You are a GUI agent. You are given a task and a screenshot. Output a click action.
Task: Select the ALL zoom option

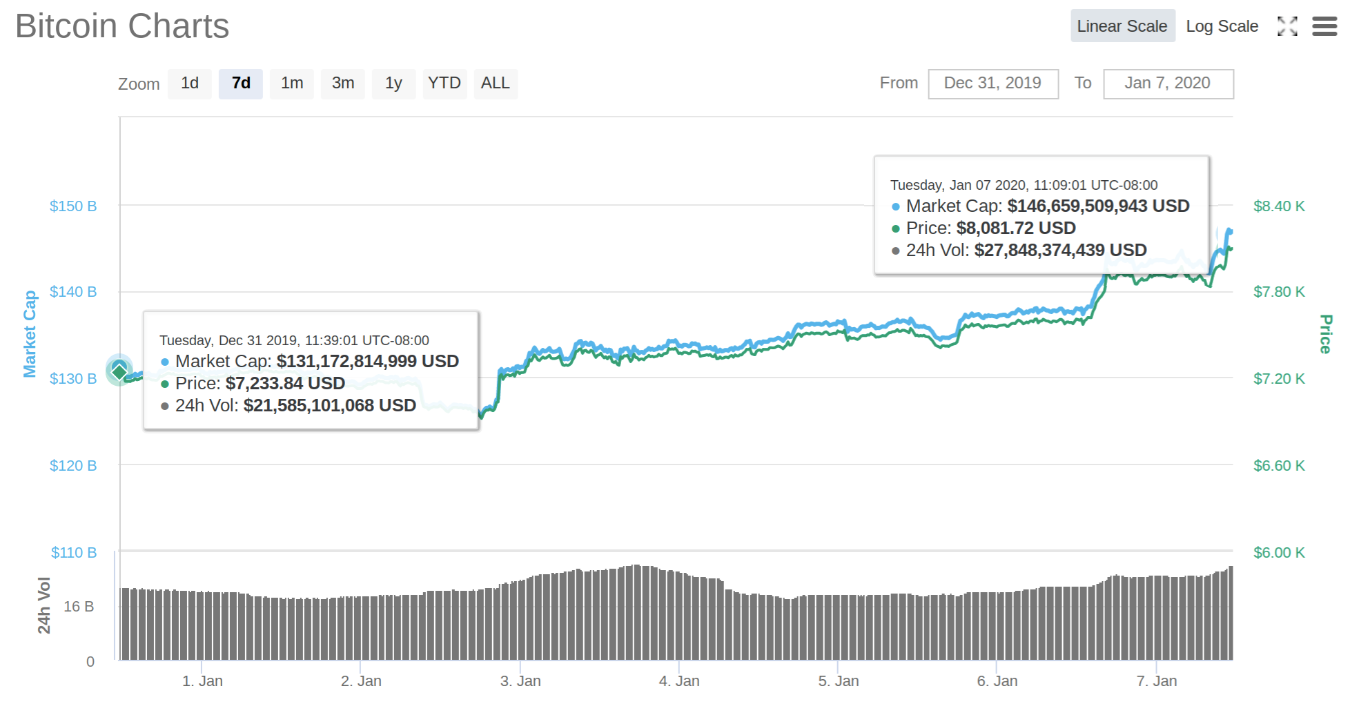496,84
